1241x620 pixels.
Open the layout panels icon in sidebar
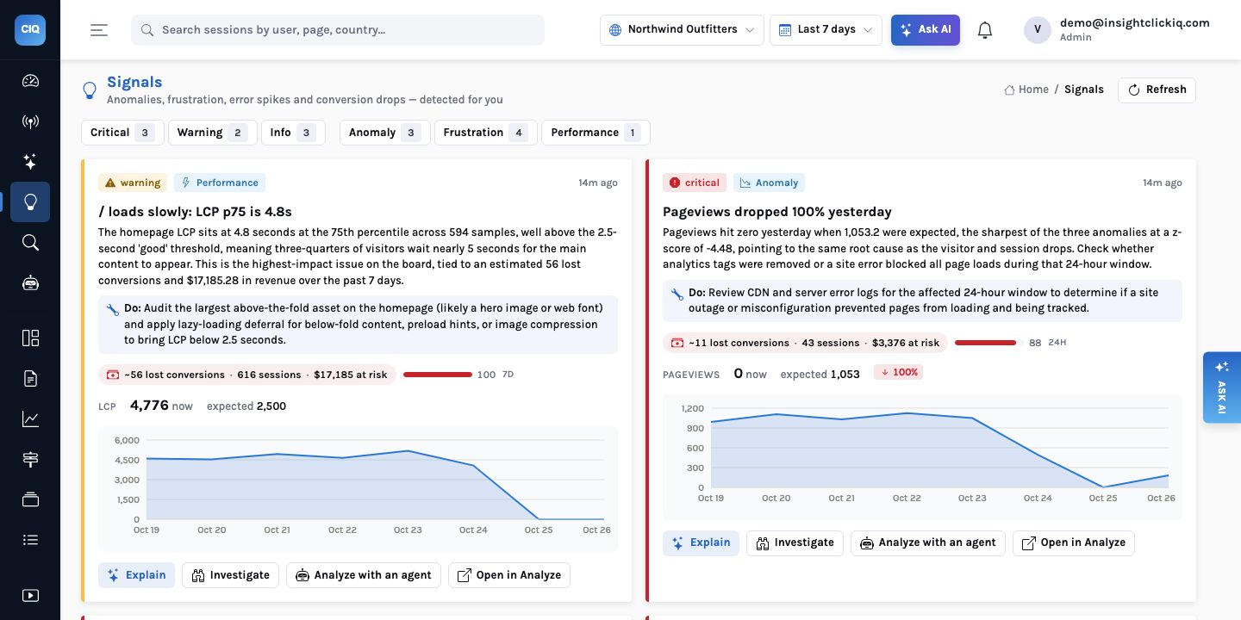tap(30, 338)
